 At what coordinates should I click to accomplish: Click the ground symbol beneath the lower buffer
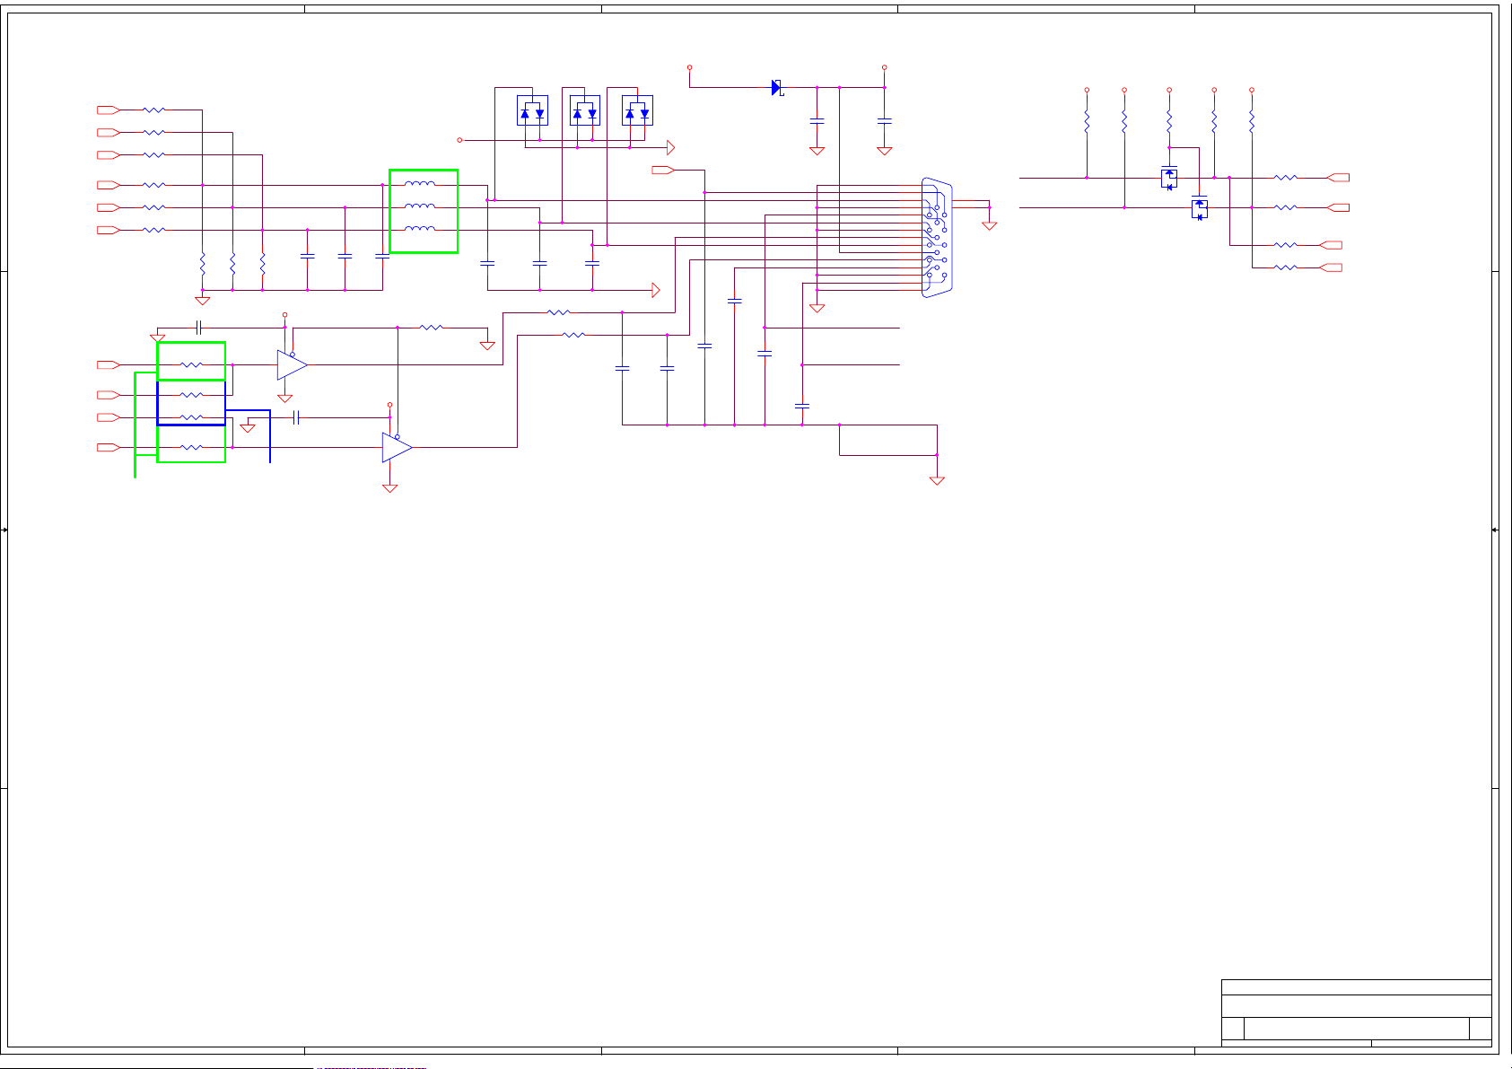(x=390, y=488)
